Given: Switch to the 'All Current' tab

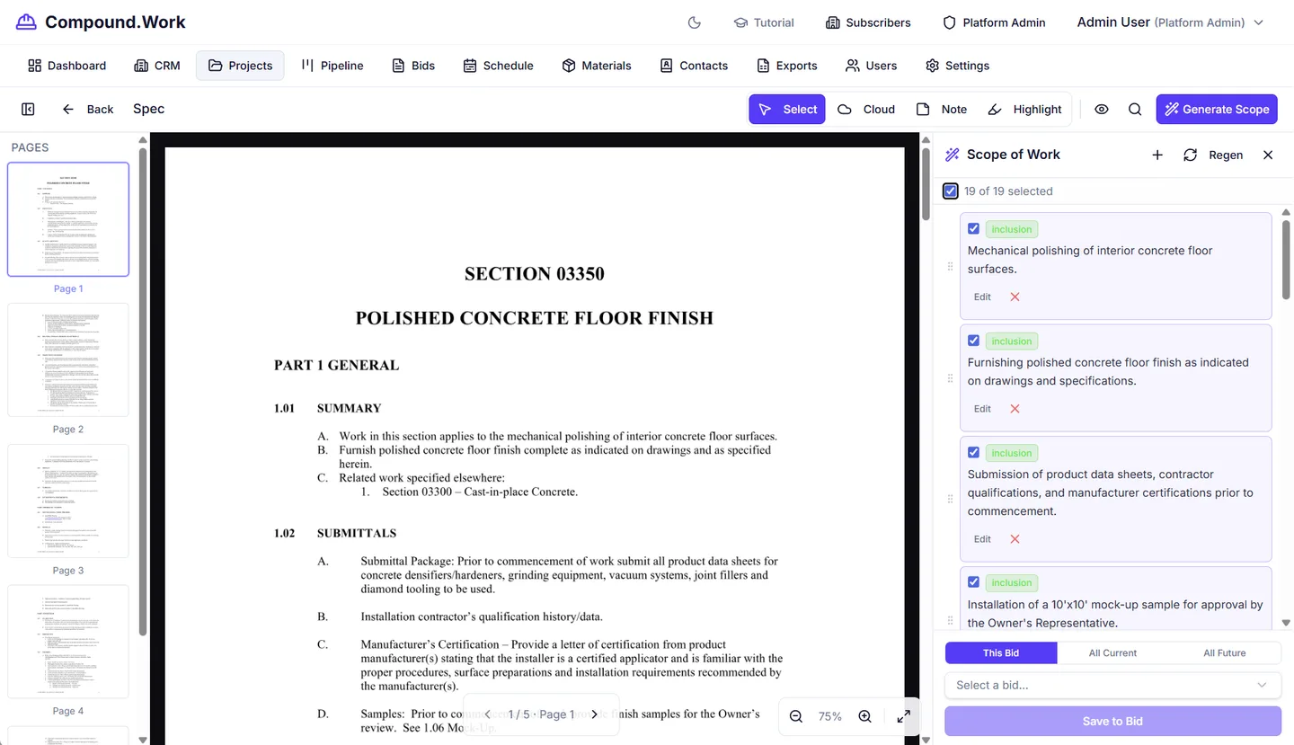Looking at the screenshot, I should click(x=1112, y=653).
